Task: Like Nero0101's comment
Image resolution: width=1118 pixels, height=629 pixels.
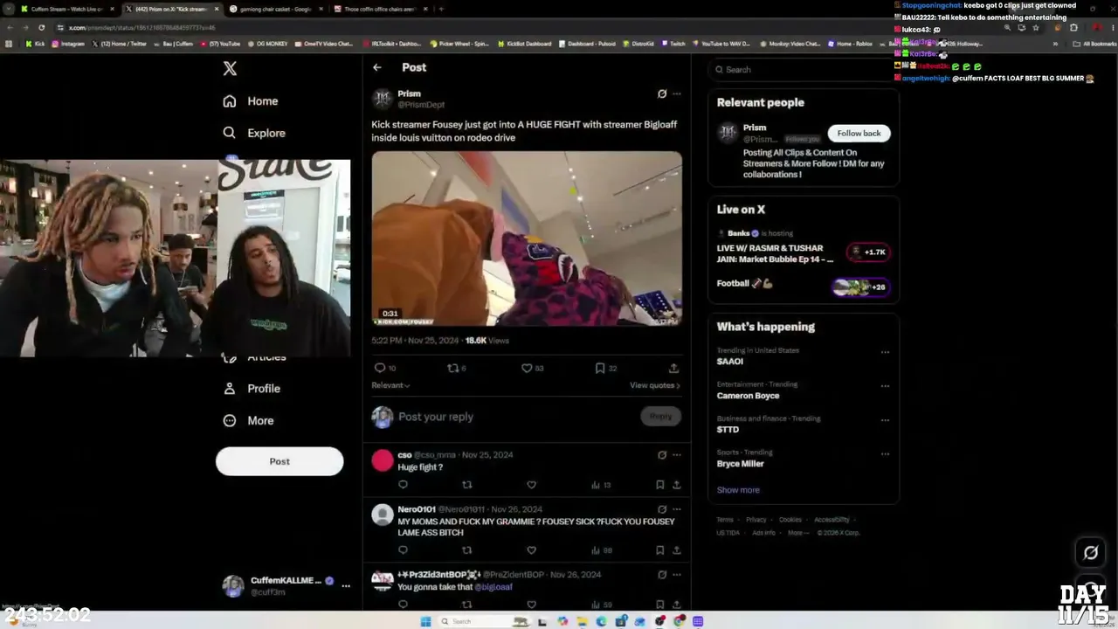Action: 531,550
